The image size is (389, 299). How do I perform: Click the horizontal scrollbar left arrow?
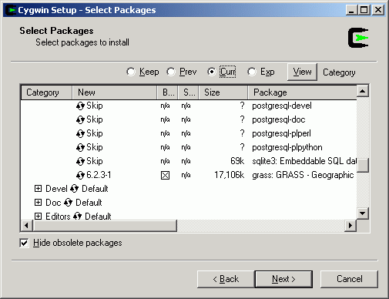click(x=27, y=226)
